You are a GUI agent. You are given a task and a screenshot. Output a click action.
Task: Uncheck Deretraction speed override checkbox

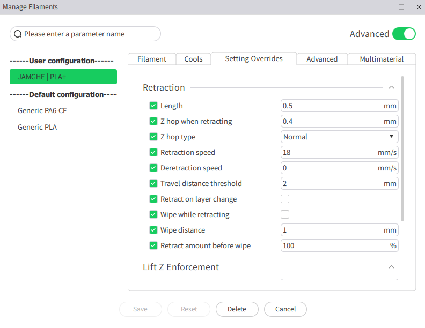point(153,168)
